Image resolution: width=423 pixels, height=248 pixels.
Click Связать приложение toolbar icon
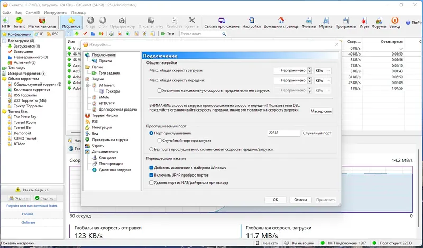(222, 23)
